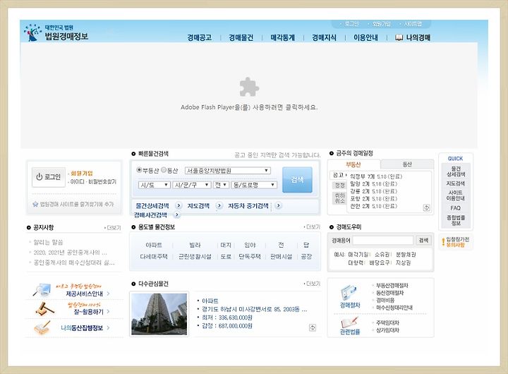Click 경기도 하남시 미사강변서로 address

click(x=254, y=310)
